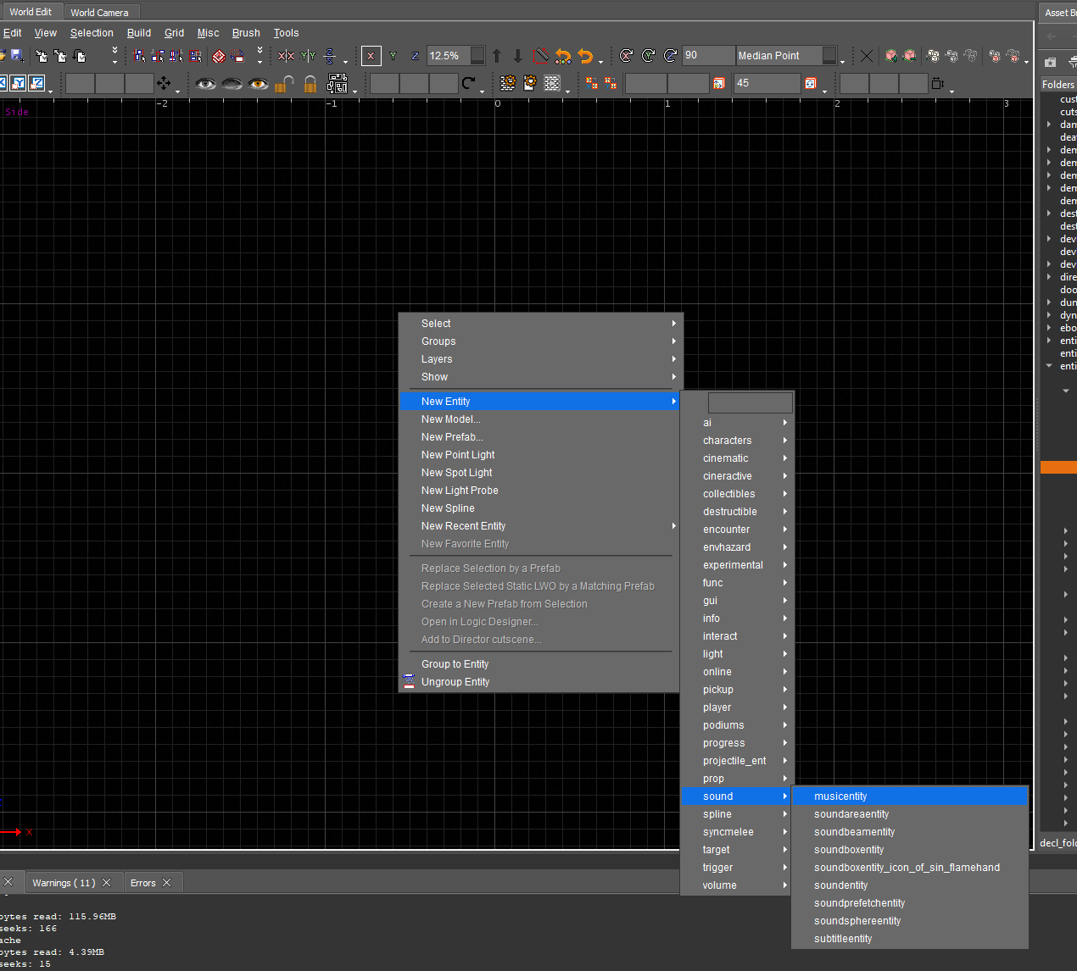Open the Brush menu
This screenshot has width=1077, height=971.
point(246,33)
